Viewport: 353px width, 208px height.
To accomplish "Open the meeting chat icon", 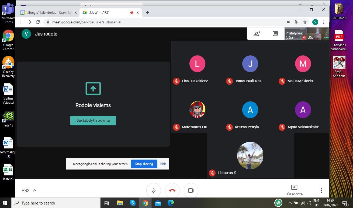I will pyautogui.click(x=275, y=34).
